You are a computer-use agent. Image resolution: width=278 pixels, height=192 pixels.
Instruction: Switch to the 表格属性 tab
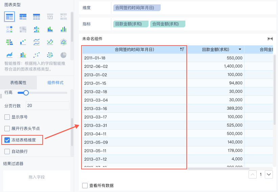18,83
